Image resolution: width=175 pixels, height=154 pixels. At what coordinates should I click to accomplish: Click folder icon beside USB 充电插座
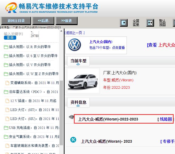click(x=6, y=128)
